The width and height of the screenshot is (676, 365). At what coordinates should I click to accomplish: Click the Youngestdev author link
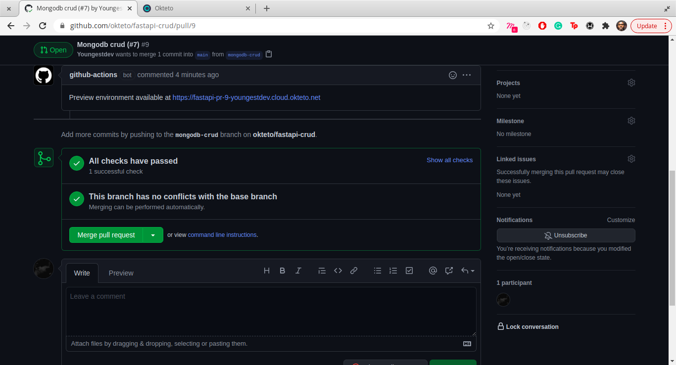(x=96, y=54)
